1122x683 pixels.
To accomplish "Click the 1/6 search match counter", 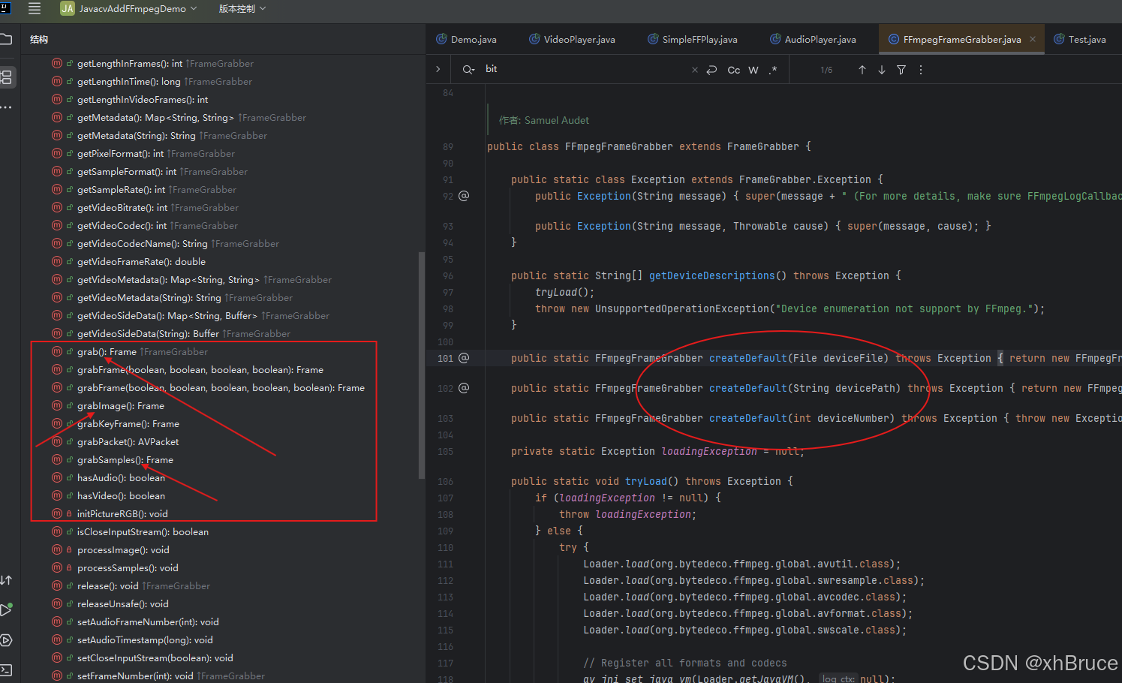I will [x=826, y=70].
